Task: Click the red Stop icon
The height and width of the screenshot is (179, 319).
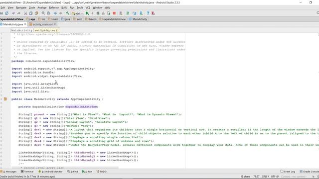Action: [x=114, y=13]
